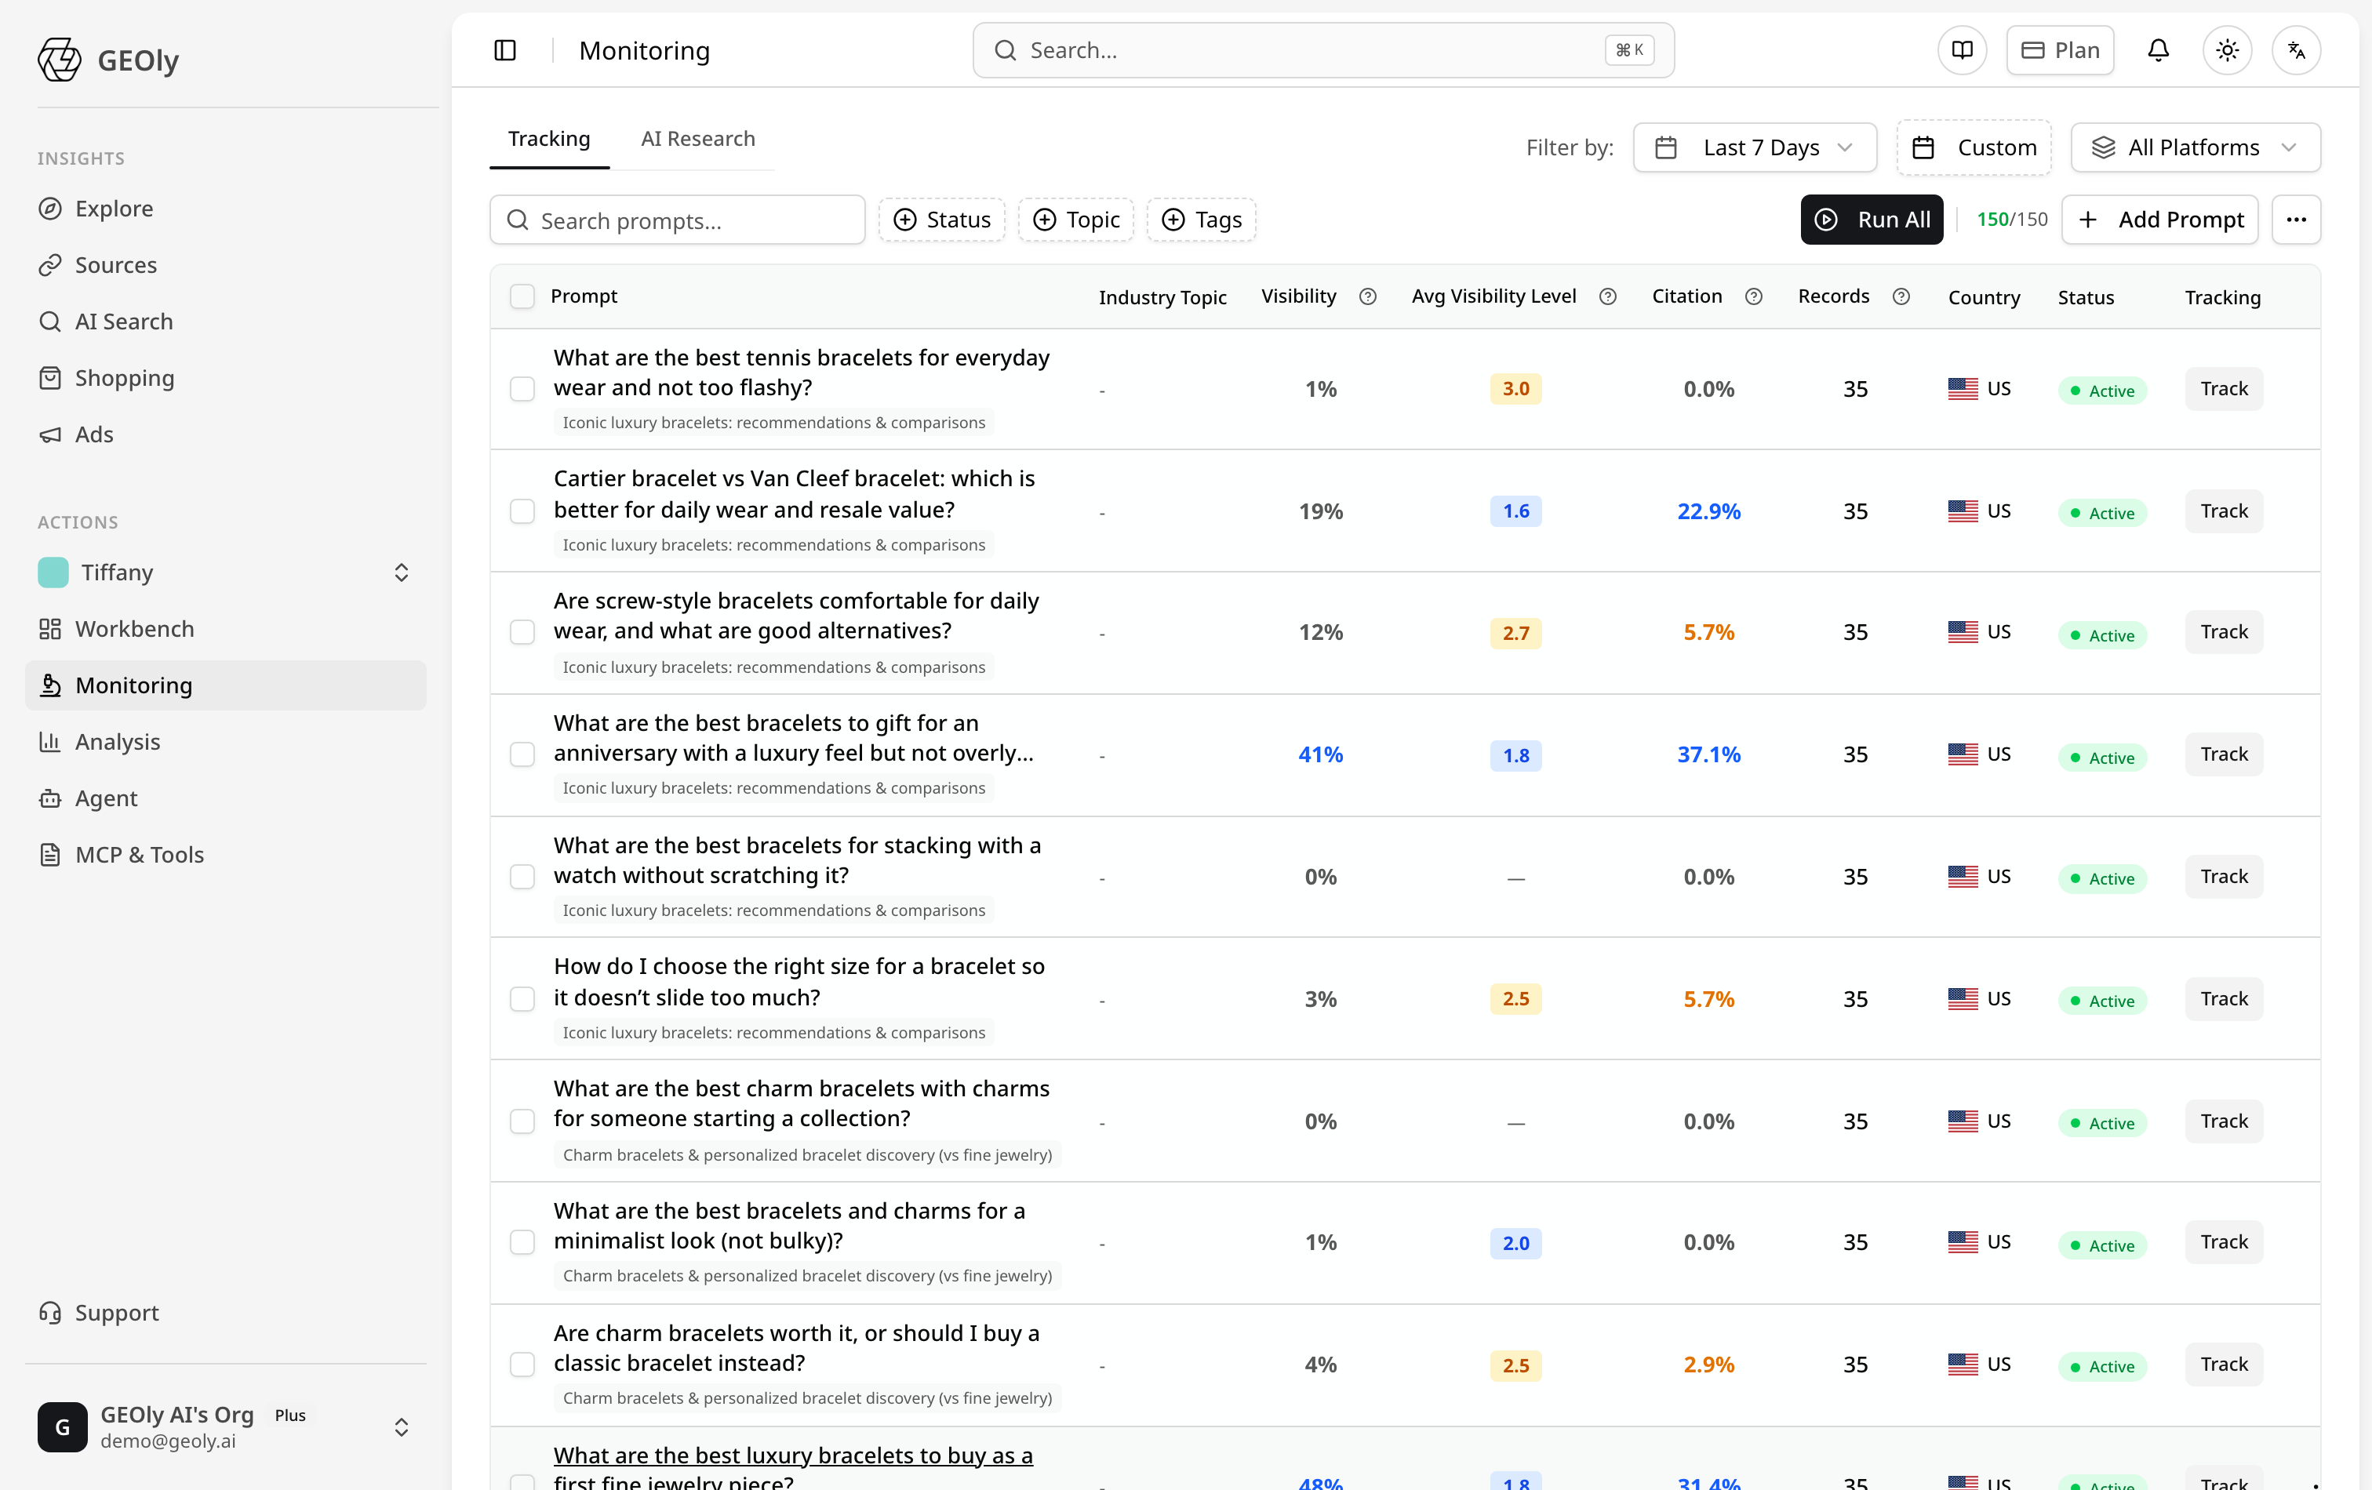Open the three-dots more options menu
Viewport: 2372px width, 1490px height.
pos(2296,220)
